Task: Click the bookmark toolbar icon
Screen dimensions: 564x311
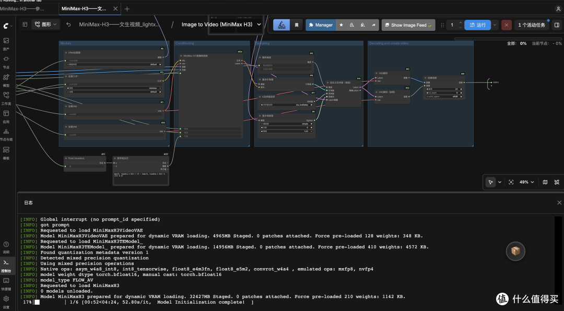Action: [297, 25]
